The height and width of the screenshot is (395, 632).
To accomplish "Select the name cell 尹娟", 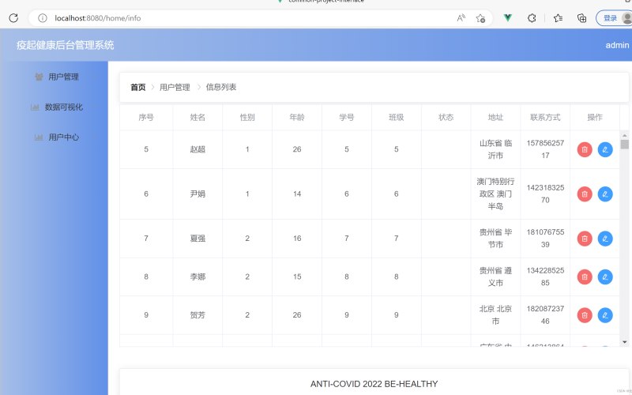I will [197, 194].
